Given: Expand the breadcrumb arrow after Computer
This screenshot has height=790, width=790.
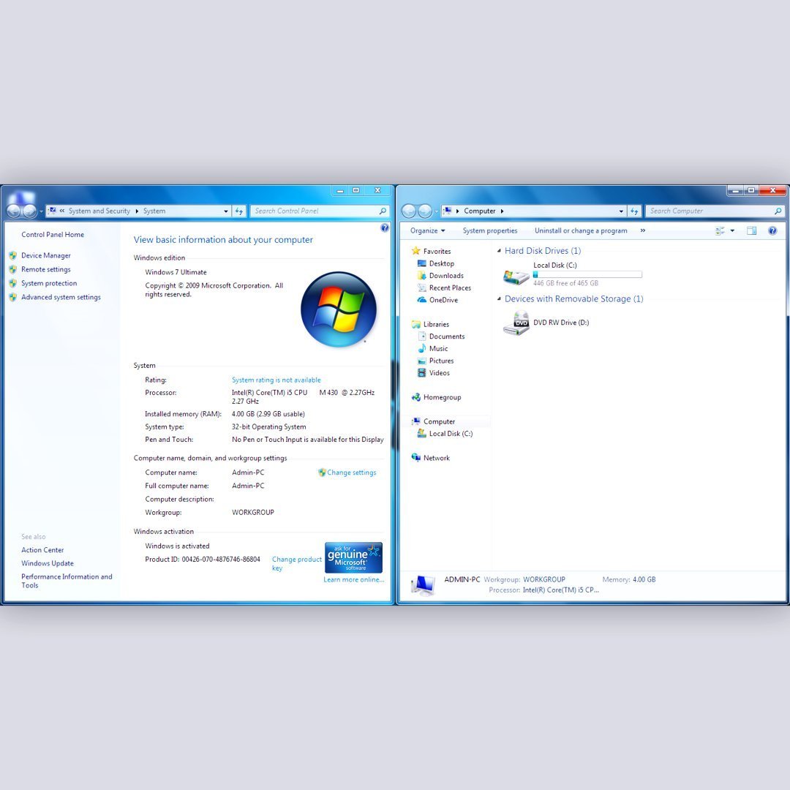Looking at the screenshot, I should click(503, 211).
